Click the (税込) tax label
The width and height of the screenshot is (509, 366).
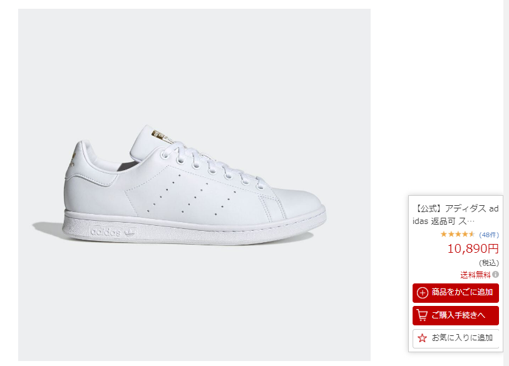pos(488,263)
